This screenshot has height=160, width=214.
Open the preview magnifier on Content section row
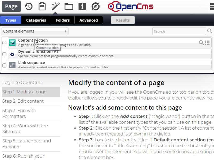[x=201, y=42]
